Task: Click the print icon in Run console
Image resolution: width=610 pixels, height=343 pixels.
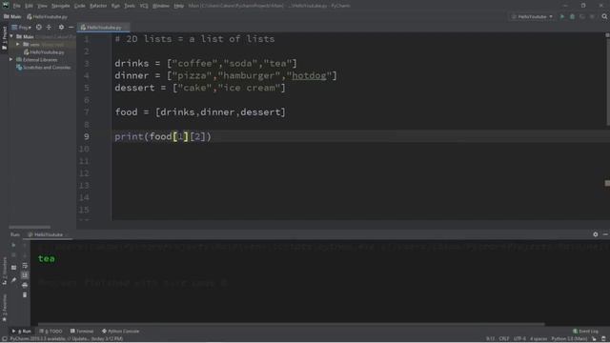Action: (x=25, y=285)
